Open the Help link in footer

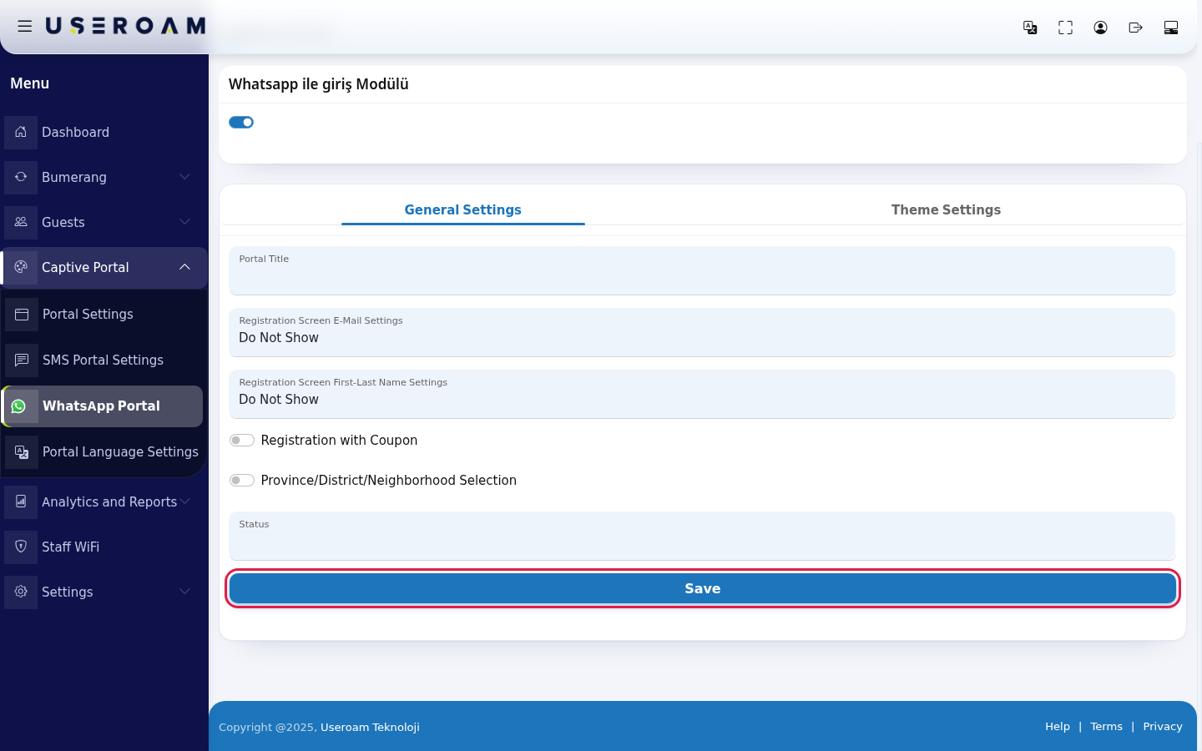pyautogui.click(x=1058, y=727)
